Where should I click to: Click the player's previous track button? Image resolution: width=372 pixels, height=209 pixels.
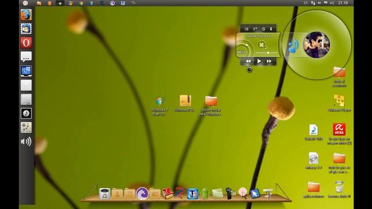(248, 62)
